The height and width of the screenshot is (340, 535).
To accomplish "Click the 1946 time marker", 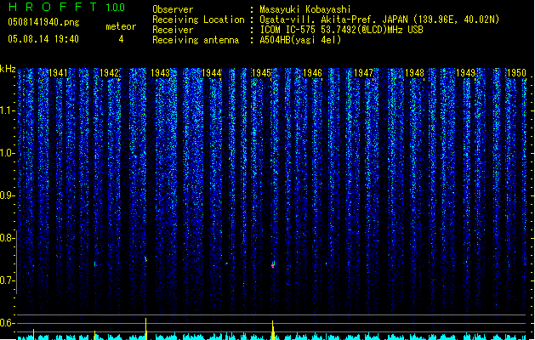I will pos(312,73).
